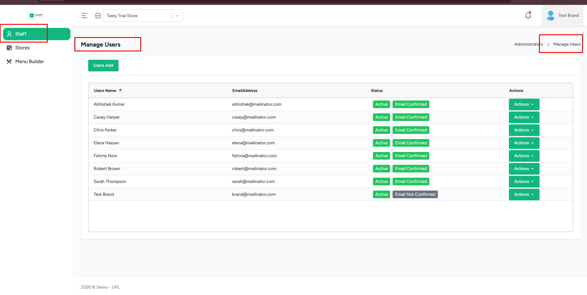The height and width of the screenshot is (295, 587).
Task: Expand the Tasty Trial Store dropdown
Action: (177, 16)
